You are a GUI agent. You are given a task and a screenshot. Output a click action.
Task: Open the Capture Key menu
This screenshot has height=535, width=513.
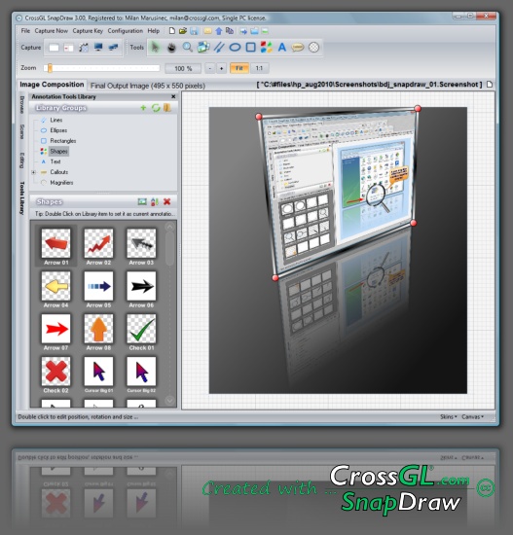pos(88,31)
